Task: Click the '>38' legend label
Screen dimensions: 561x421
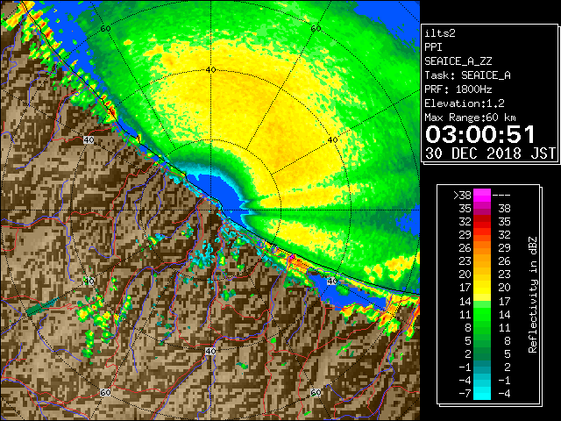Action: (462, 195)
